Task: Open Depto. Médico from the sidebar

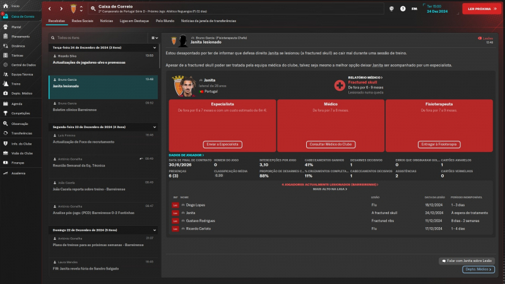Action: click(5, 93)
